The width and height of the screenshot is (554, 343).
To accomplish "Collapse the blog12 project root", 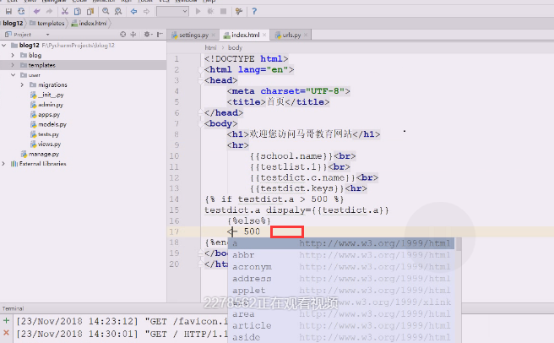I will click(x=4, y=46).
